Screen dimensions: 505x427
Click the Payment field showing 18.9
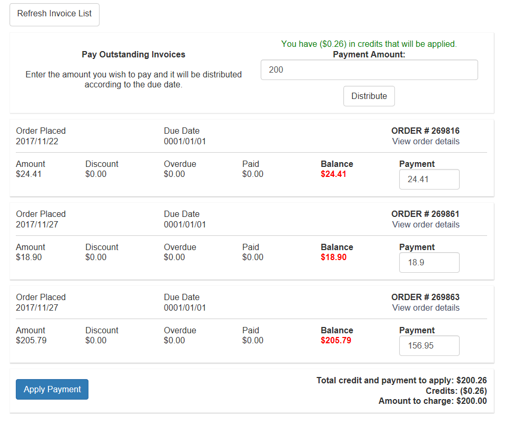(429, 263)
